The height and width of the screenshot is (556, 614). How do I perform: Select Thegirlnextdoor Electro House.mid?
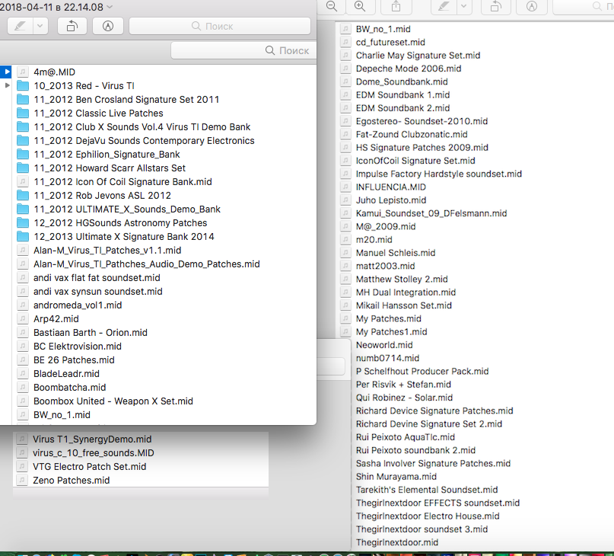(x=428, y=516)
